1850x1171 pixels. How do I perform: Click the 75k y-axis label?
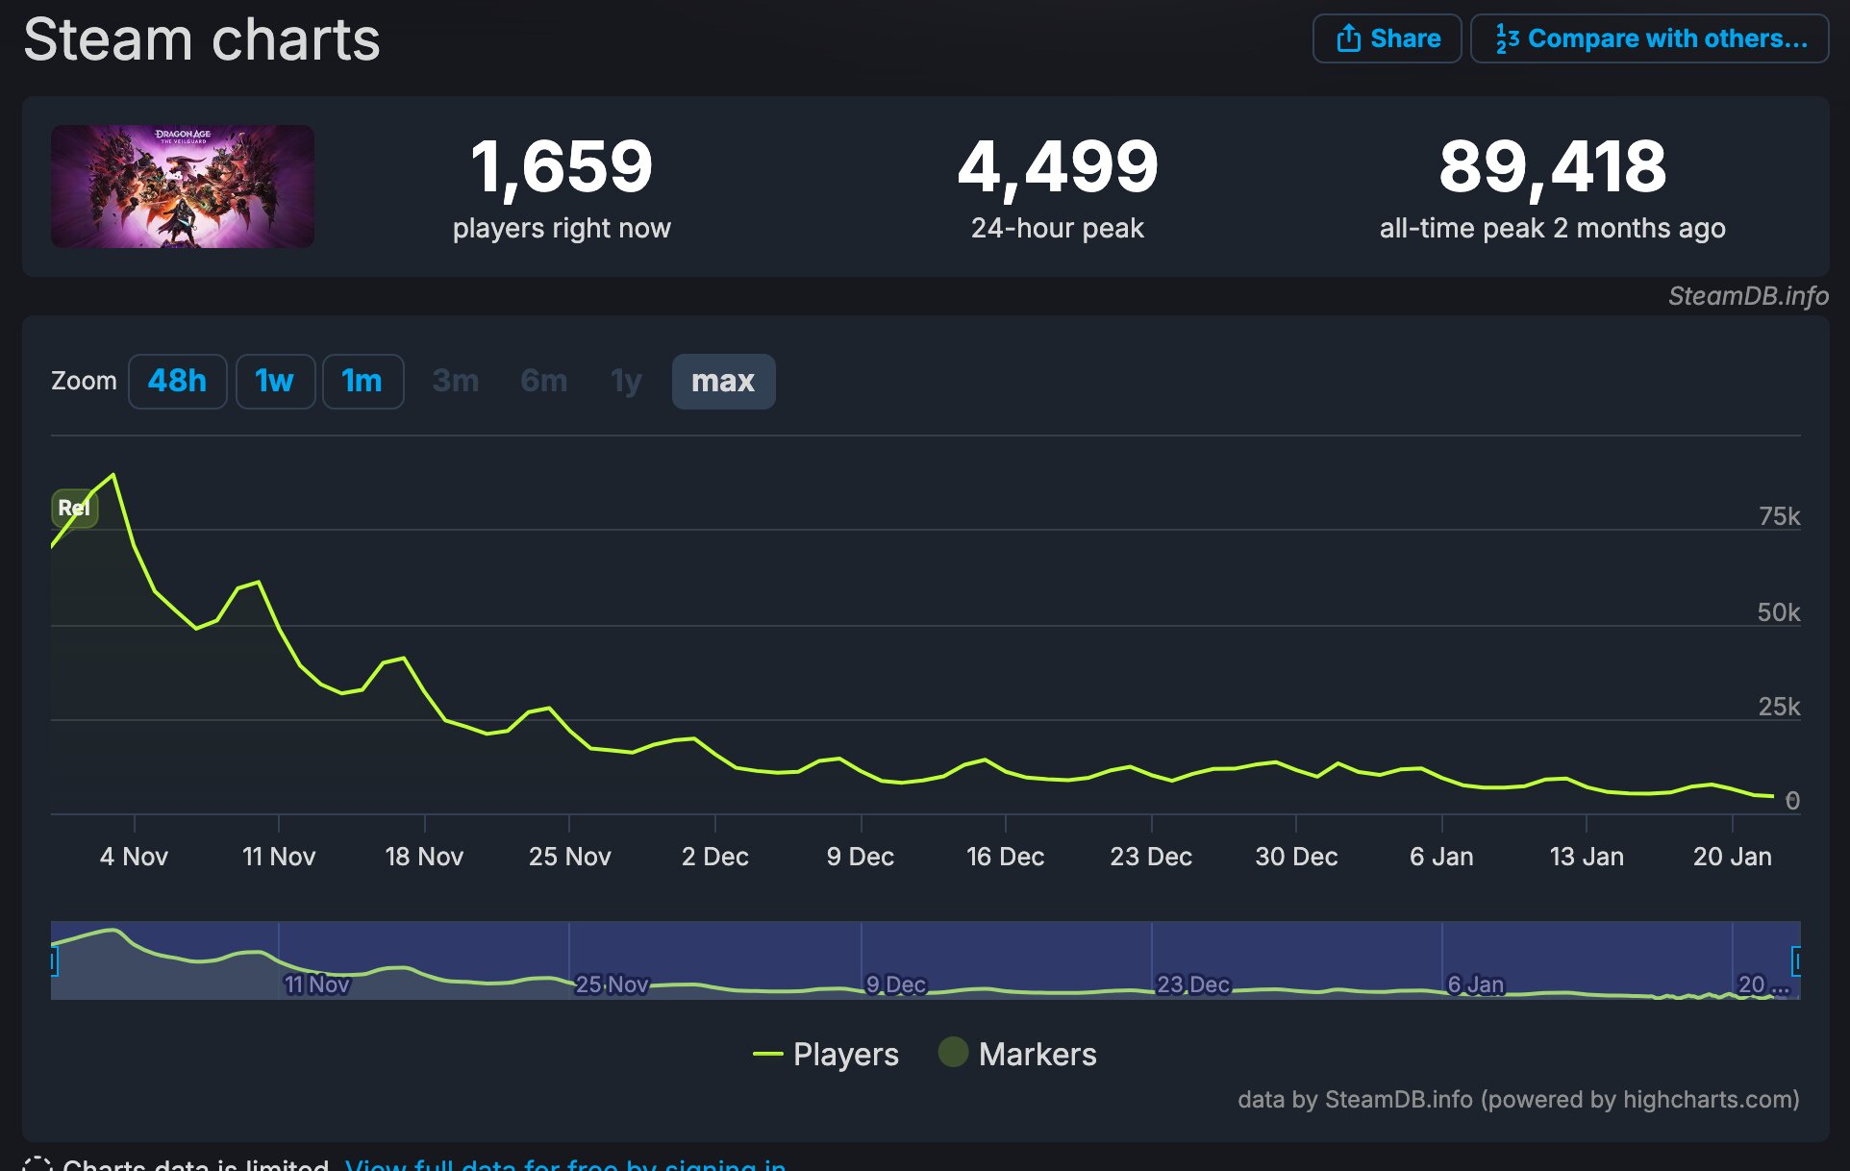[x=1779, y=516]
